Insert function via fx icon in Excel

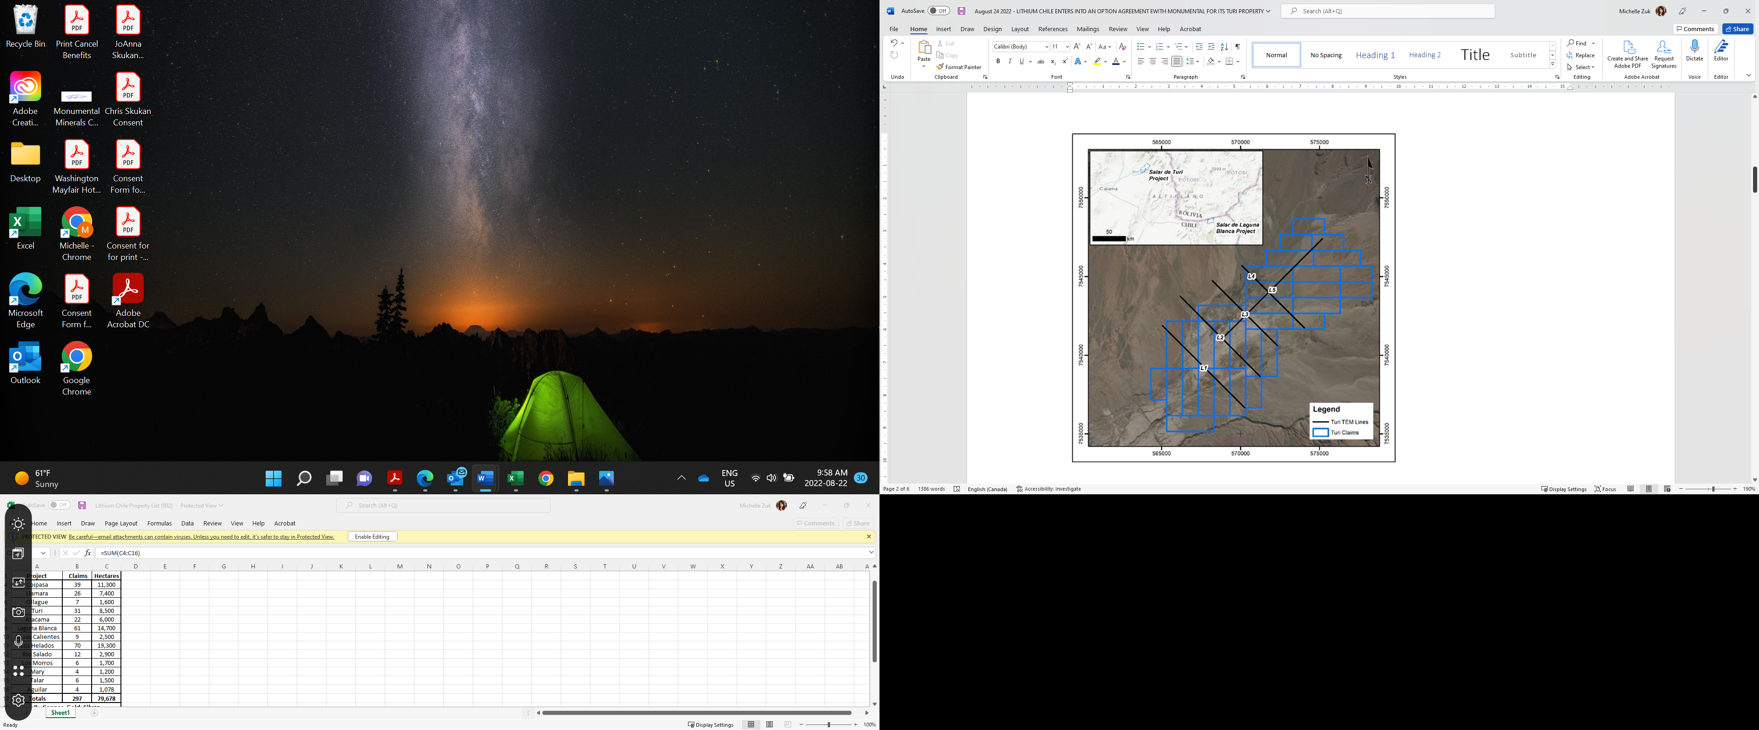coord(87,552)
